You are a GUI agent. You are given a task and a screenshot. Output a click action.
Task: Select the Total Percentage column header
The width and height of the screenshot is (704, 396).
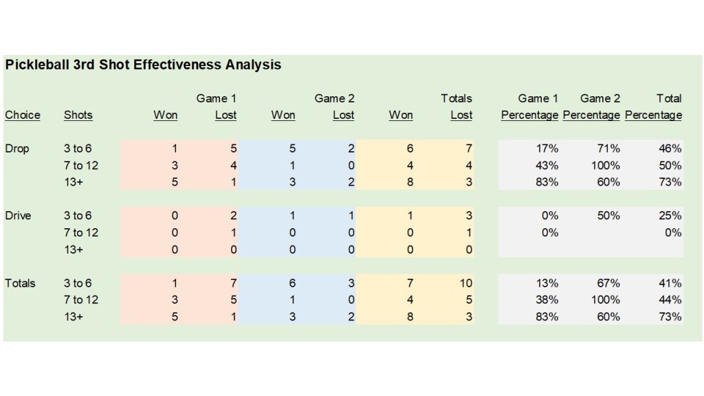(653, 107)
